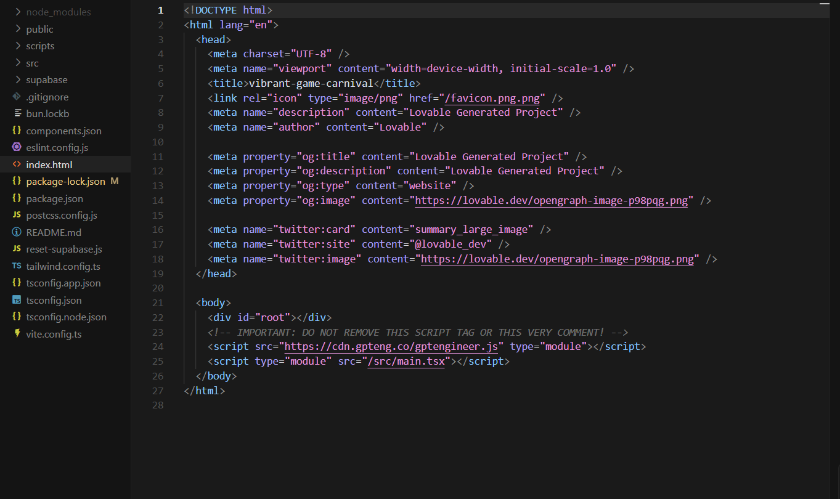The height and width of the screenshot is (499, 840).
Task: Click the eslint.config.js ESLint icon
Action: pos(17,148)
